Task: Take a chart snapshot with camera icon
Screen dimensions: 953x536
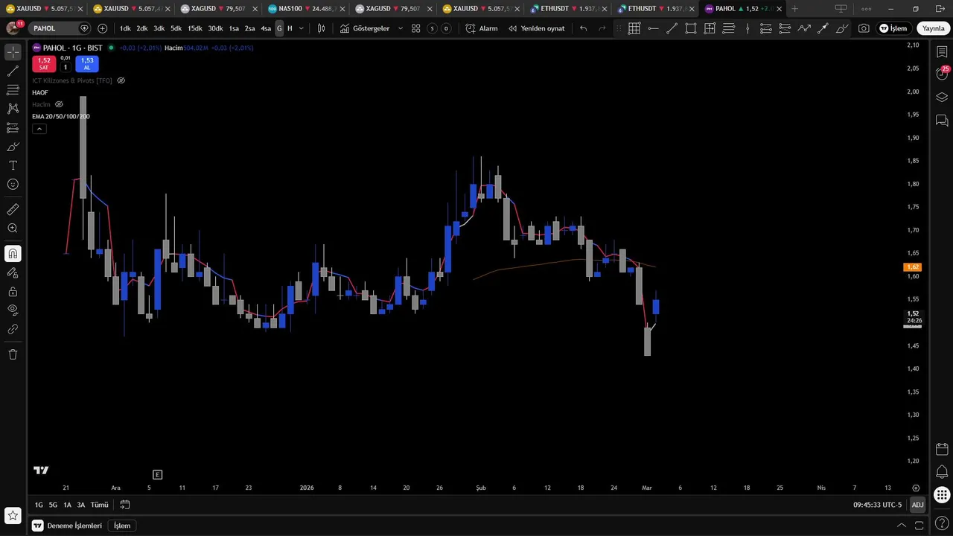Action: [864, 28]
